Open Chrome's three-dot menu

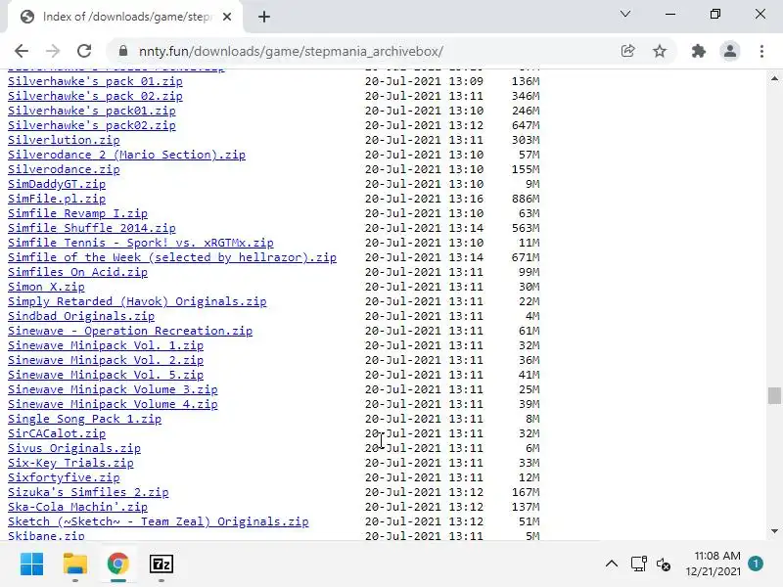click(x=761, y=51)
